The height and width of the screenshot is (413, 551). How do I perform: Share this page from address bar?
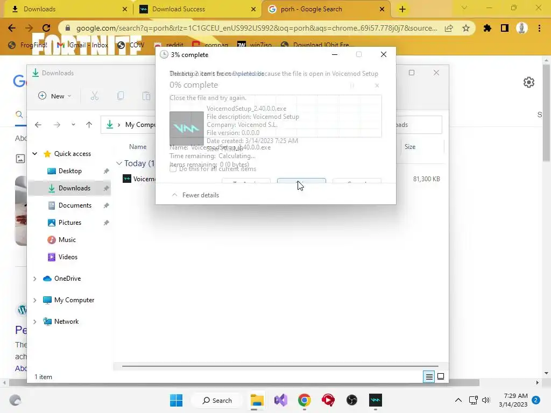tap(449, 28)
